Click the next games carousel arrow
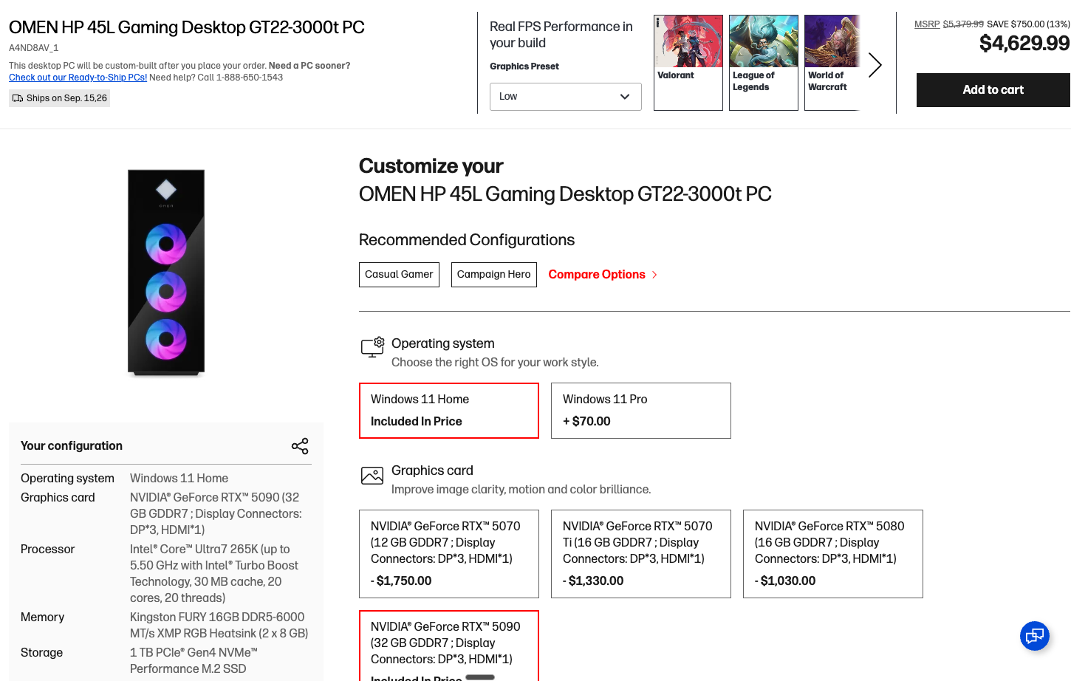This screenshot has width=1071, height=681. pos(875,65)
